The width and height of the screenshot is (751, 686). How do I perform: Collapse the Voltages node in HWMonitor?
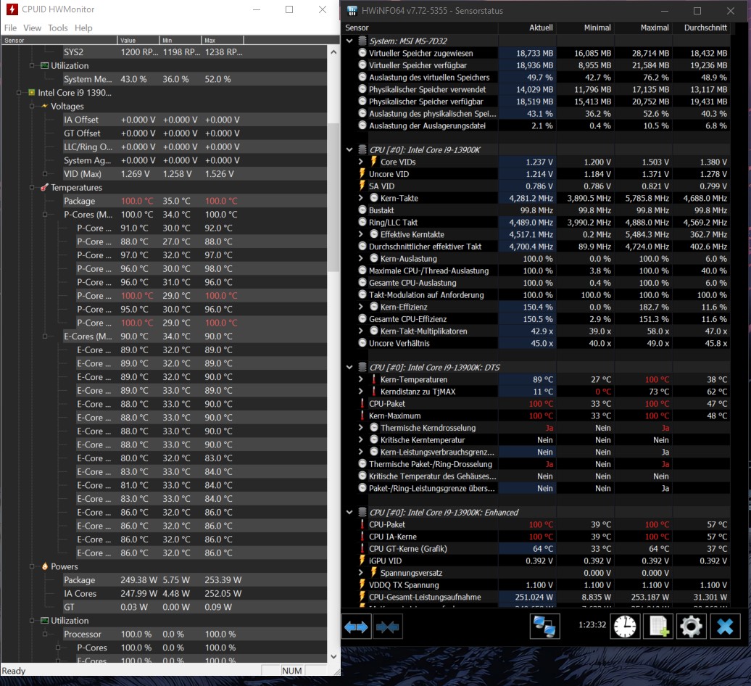[32, 106]
